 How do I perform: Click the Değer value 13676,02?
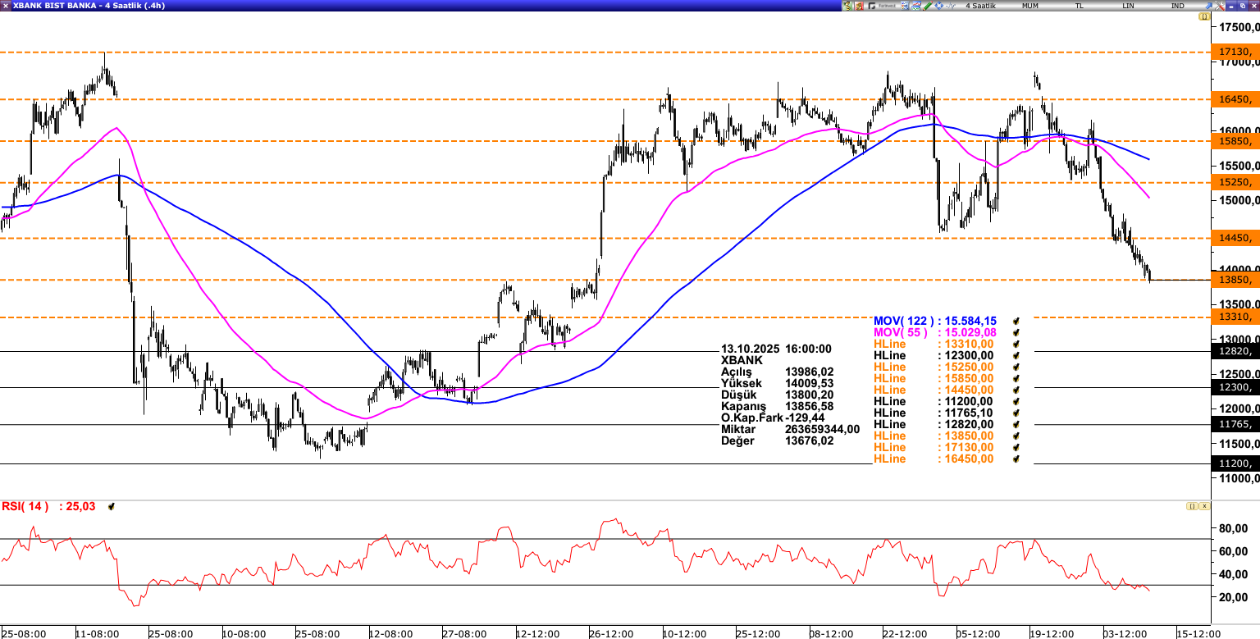(810, 440)
